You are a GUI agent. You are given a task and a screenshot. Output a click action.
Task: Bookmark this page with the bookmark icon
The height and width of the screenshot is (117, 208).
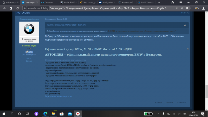pos(187,8)
